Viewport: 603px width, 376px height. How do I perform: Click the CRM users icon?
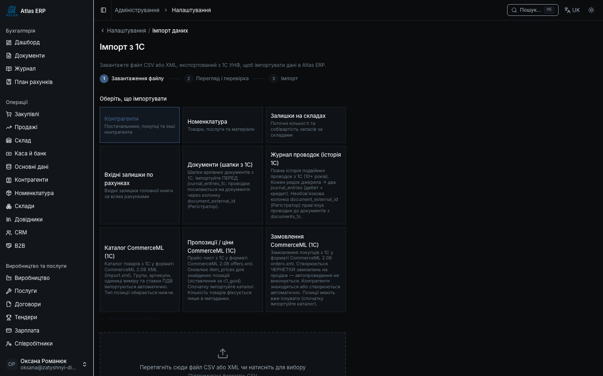(x=9, y=232)
